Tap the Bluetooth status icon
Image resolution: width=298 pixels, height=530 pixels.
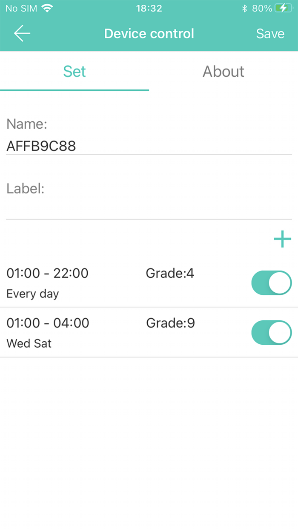tap(244, 8)
